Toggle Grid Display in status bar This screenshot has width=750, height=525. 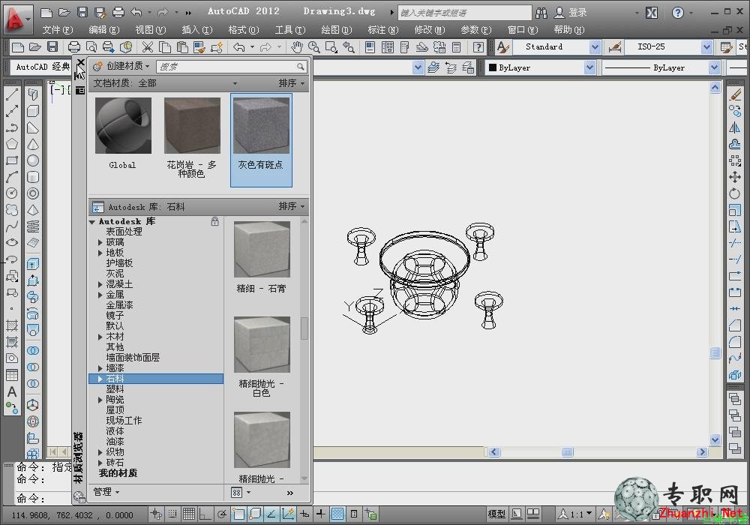[x=189, y=514]
